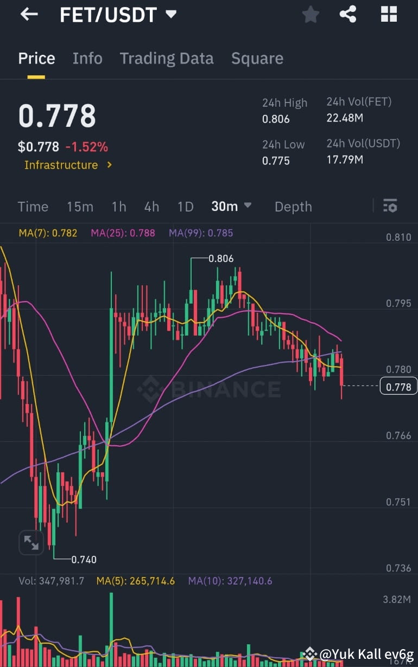Screen dimensions: 418x667
Task: Favorite FET/USDT using the star icon
Action: pyautogui.click(x=311, y=15)
